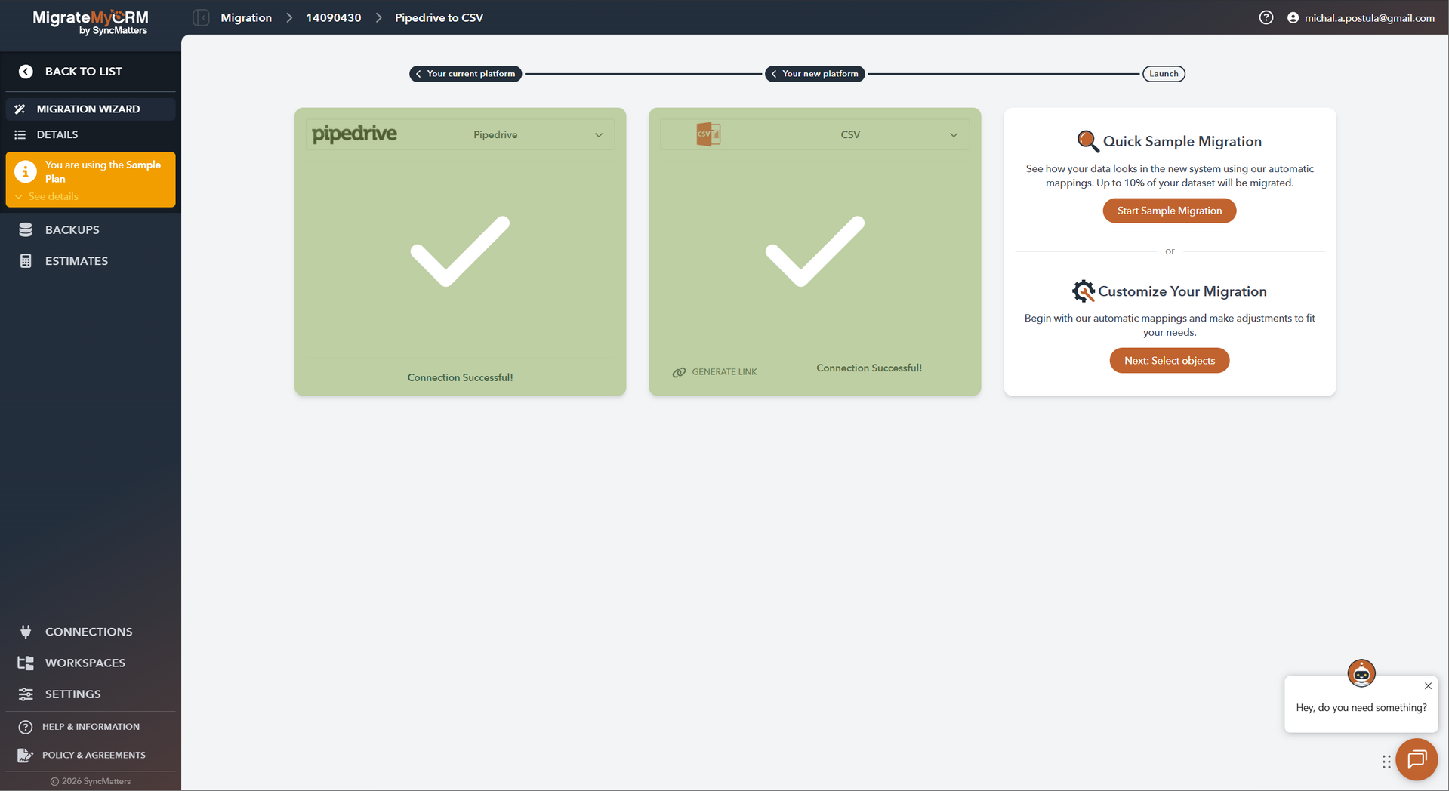Viewport: 1449px width, 791px height.
Task: Collapse the sidebar panel toggle icon
Action: (x=201, y=17)
